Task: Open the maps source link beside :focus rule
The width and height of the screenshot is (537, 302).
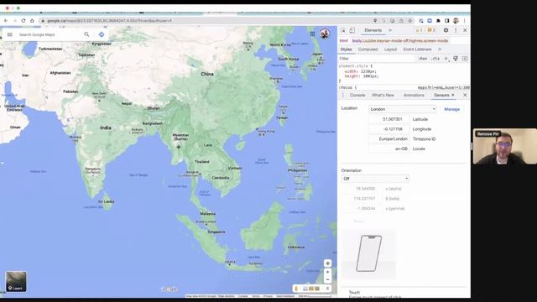Action: 444,87
